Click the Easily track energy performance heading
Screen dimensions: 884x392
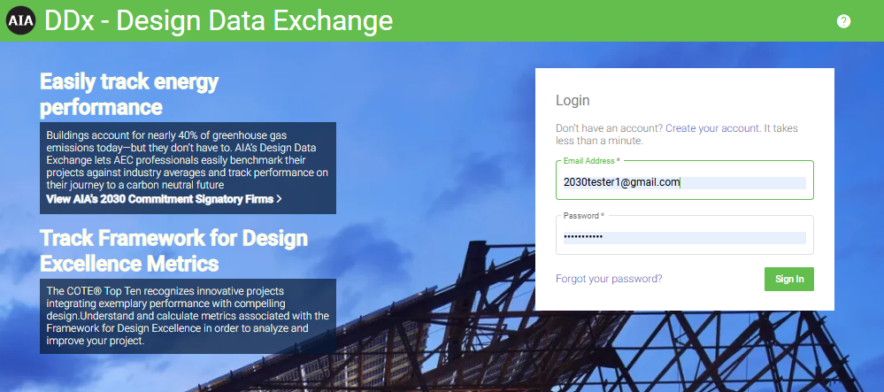(x=129, y=94)
